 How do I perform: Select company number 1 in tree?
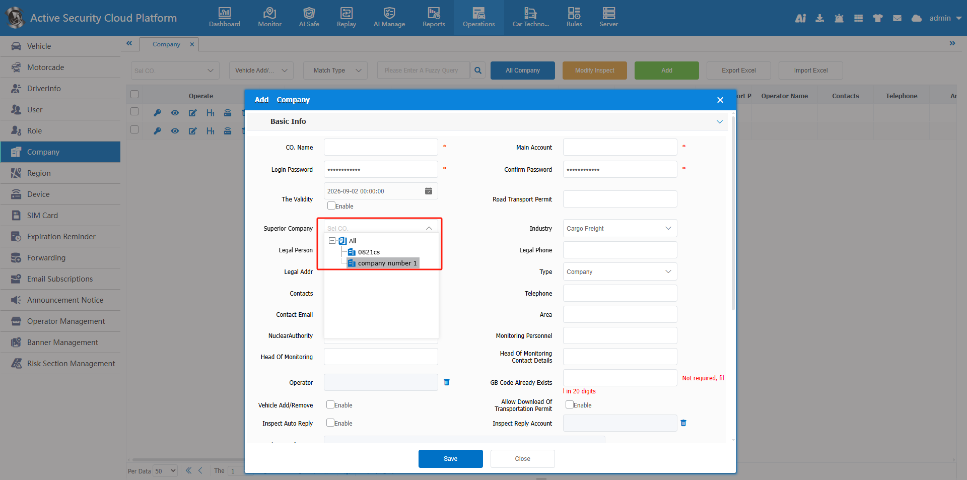click(387, 263)
